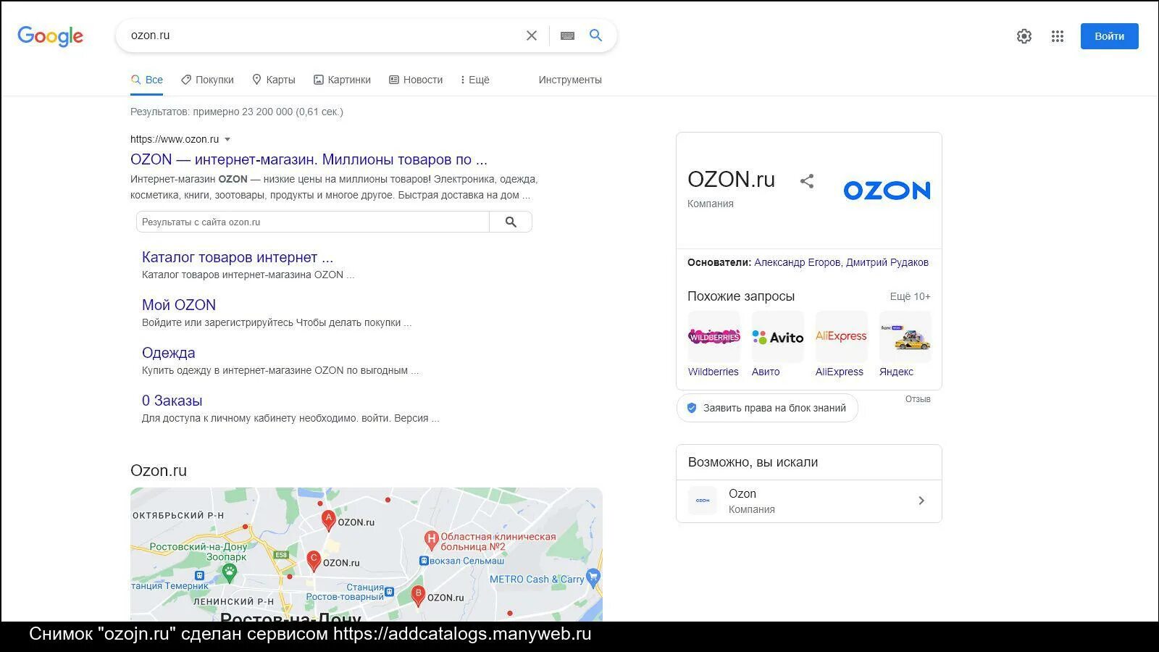The image size is (1159, 652).
Task: Open the Мой OZON sitelink
Action: tap(179, 305)
